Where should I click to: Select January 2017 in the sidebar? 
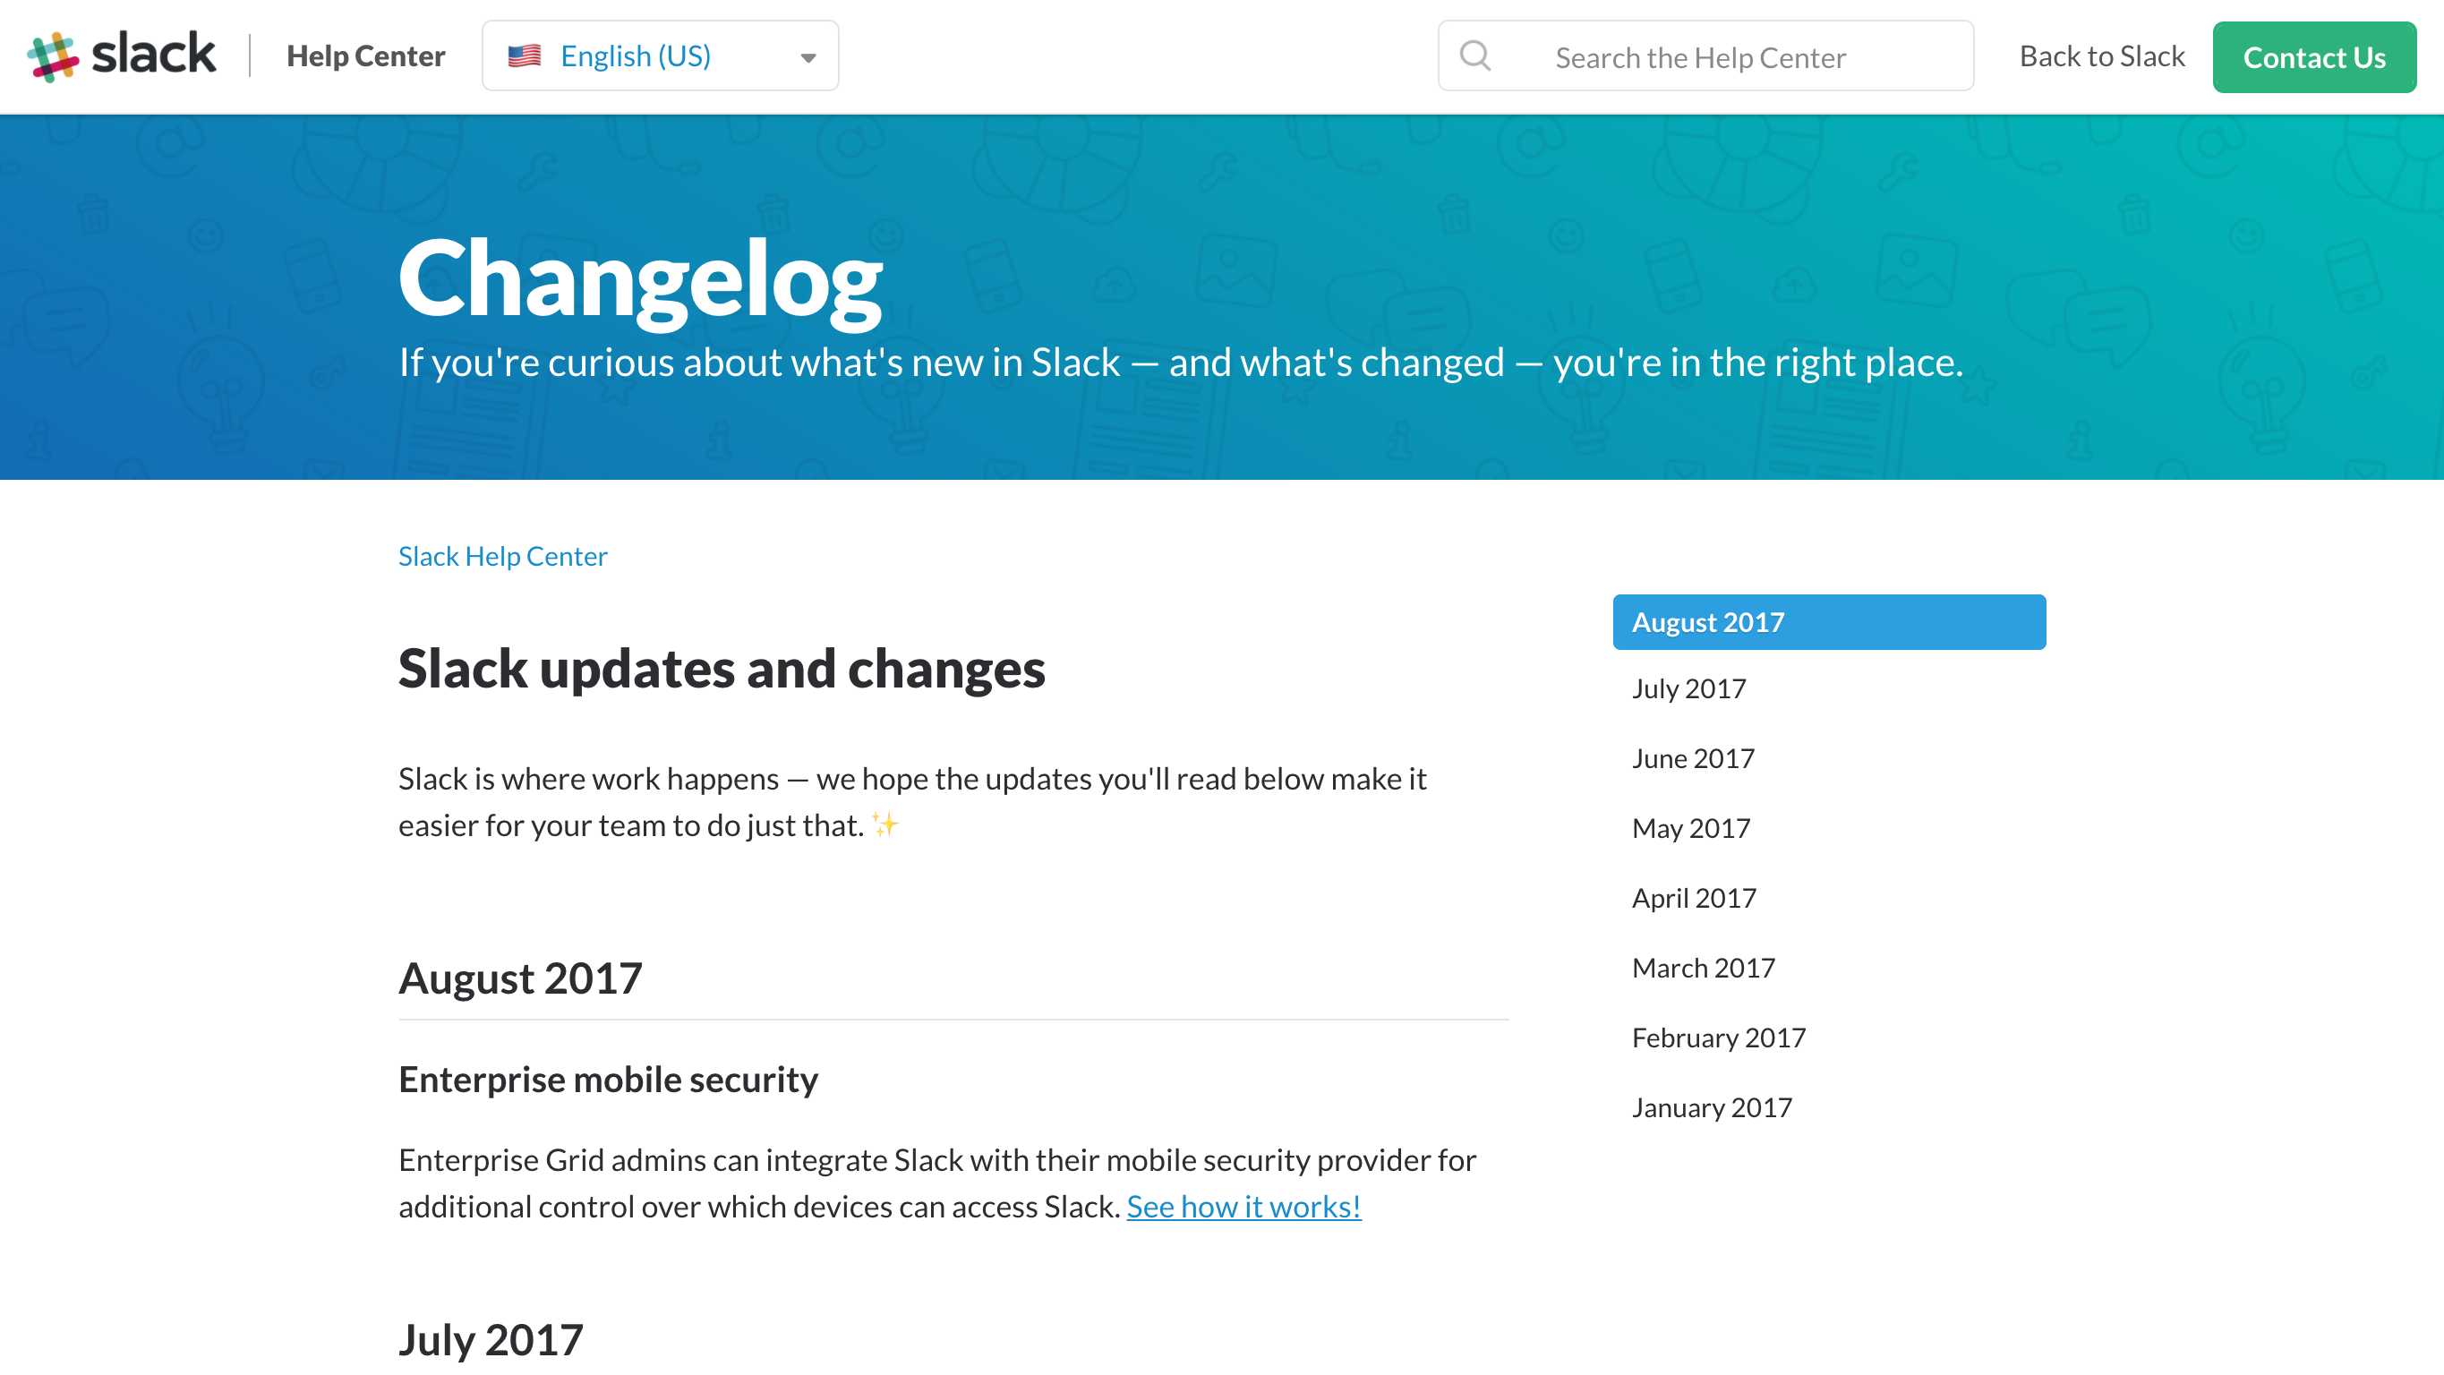pyautogui.click(x=1712, y=1106)
